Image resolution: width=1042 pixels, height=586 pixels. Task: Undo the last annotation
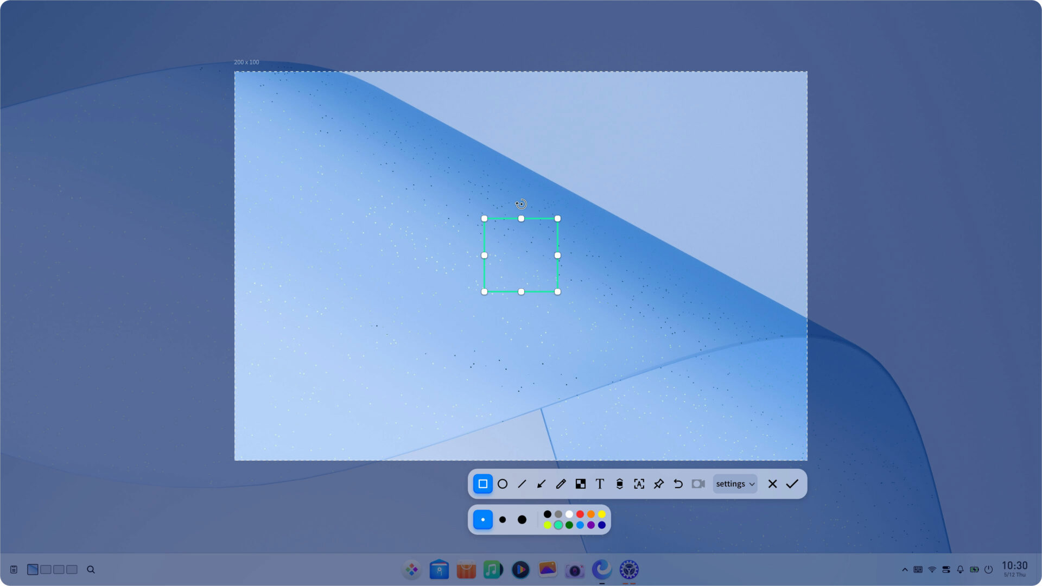coord(678,483)
